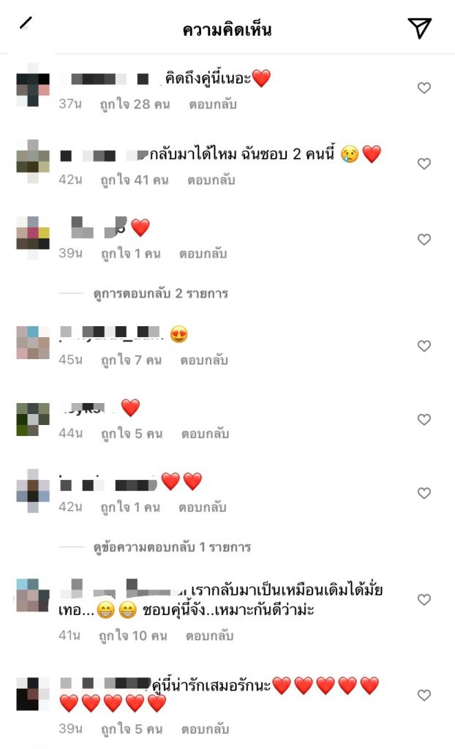Reply to the 37-week comment

tap(213, 104)
